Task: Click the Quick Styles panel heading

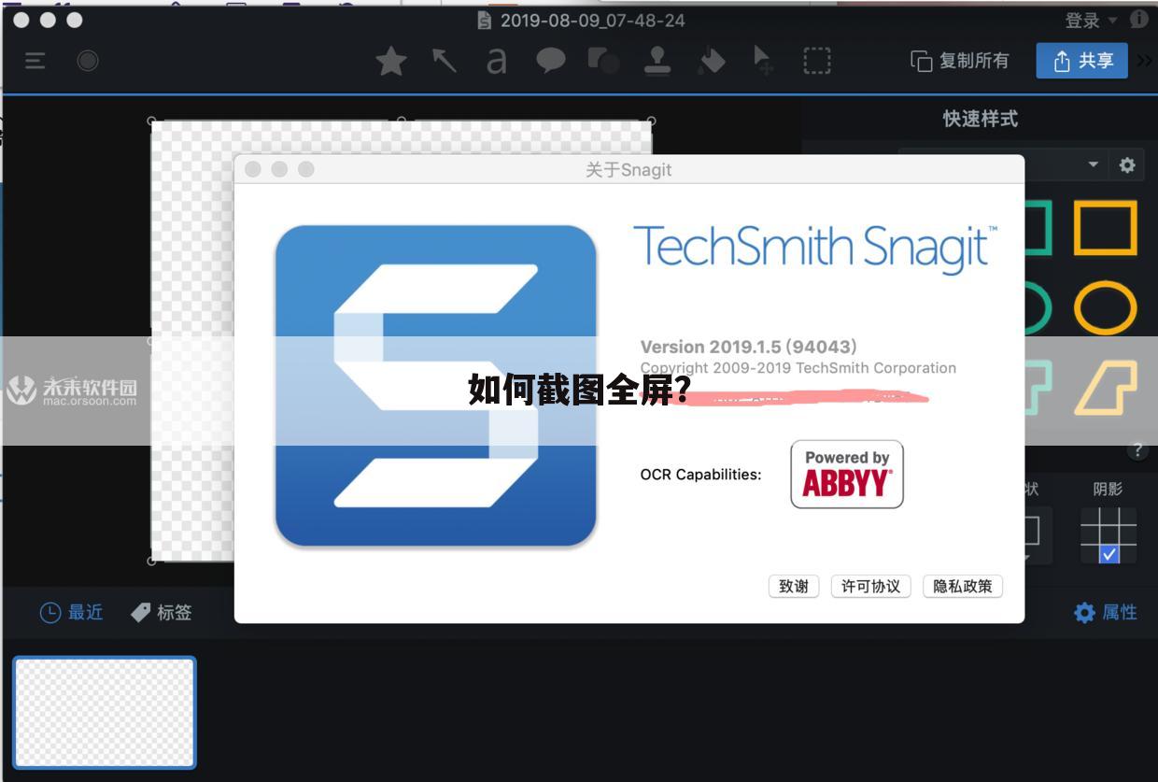Action: tap(980, 119)
